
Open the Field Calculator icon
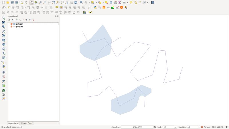(115, 3)
